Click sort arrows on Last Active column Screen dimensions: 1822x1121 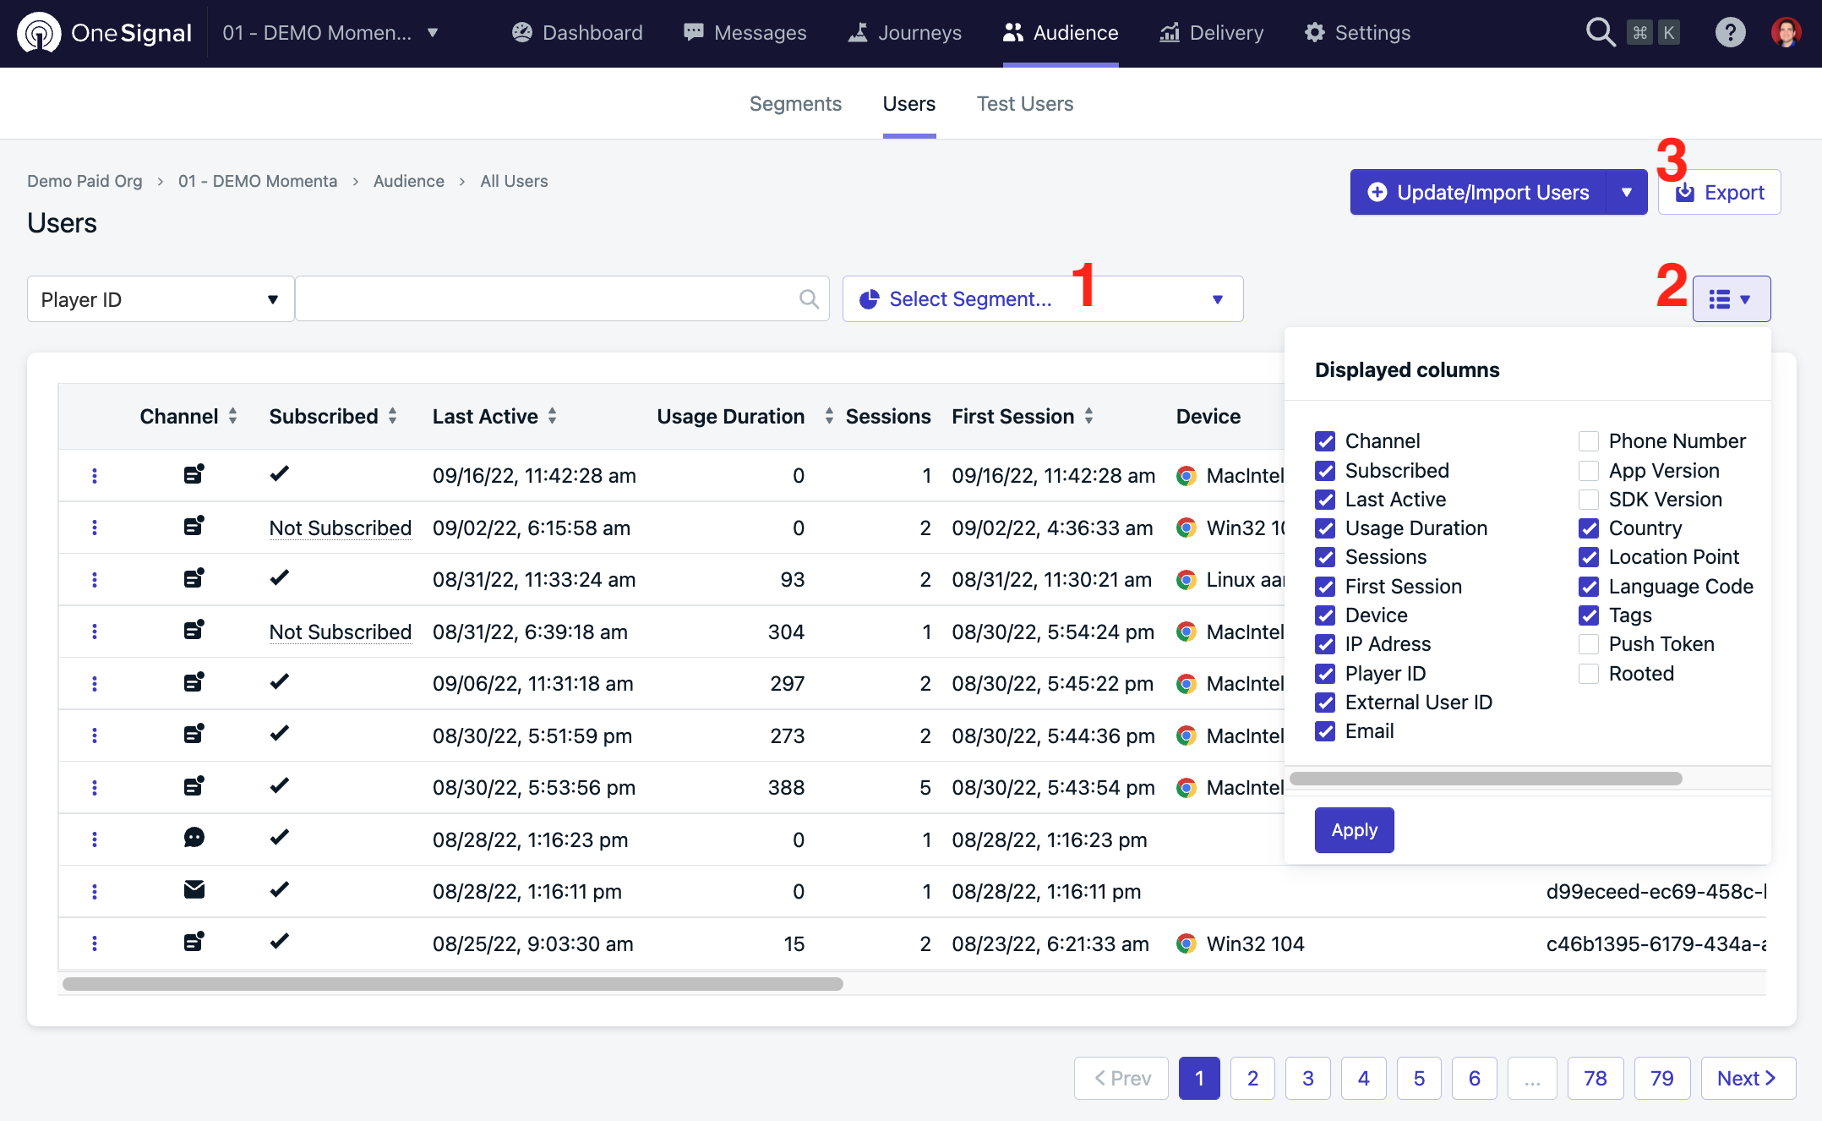pos(552,416)
